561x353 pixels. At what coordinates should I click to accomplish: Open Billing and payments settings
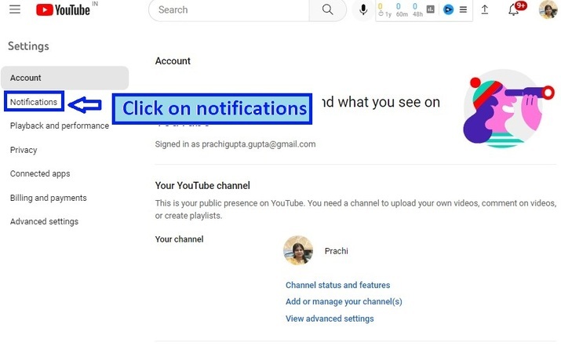pos(49,198)
